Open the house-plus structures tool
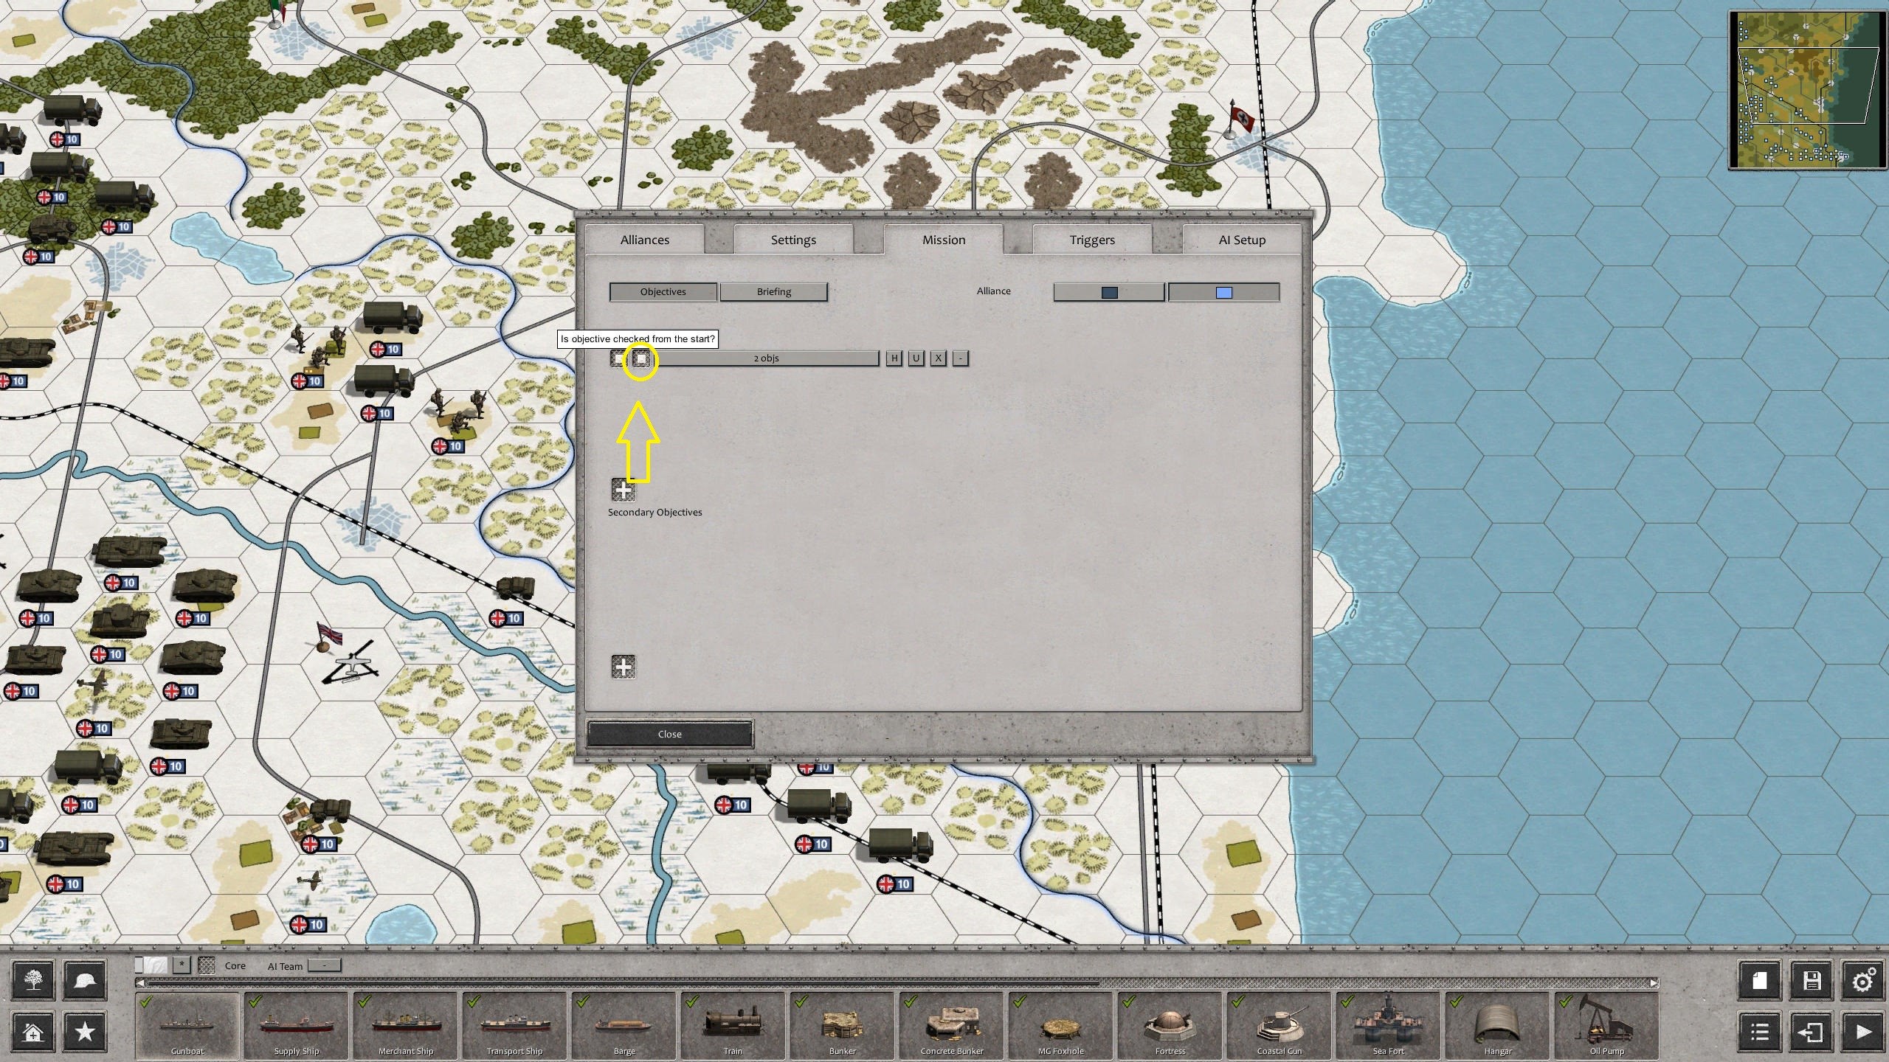Image resolution: width=1889 pixels, height=1062 pixels. [x=32, y=1031]
